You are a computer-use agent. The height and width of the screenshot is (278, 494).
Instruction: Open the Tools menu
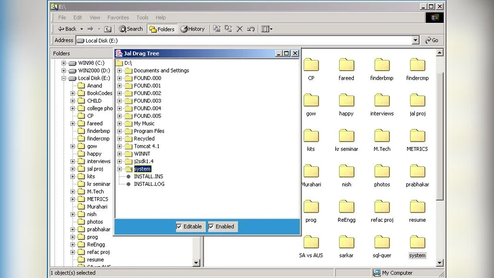coord(142,18)
